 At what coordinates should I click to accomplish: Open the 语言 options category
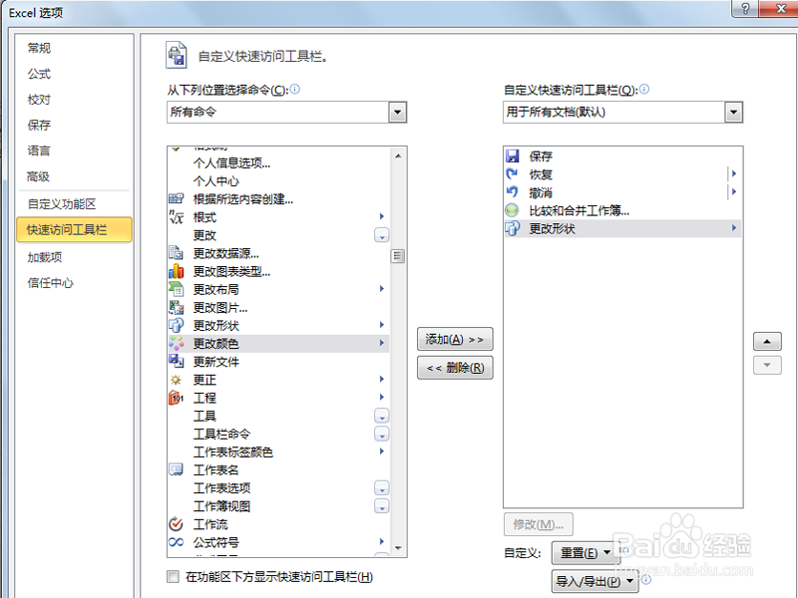(x=39, y=151)
